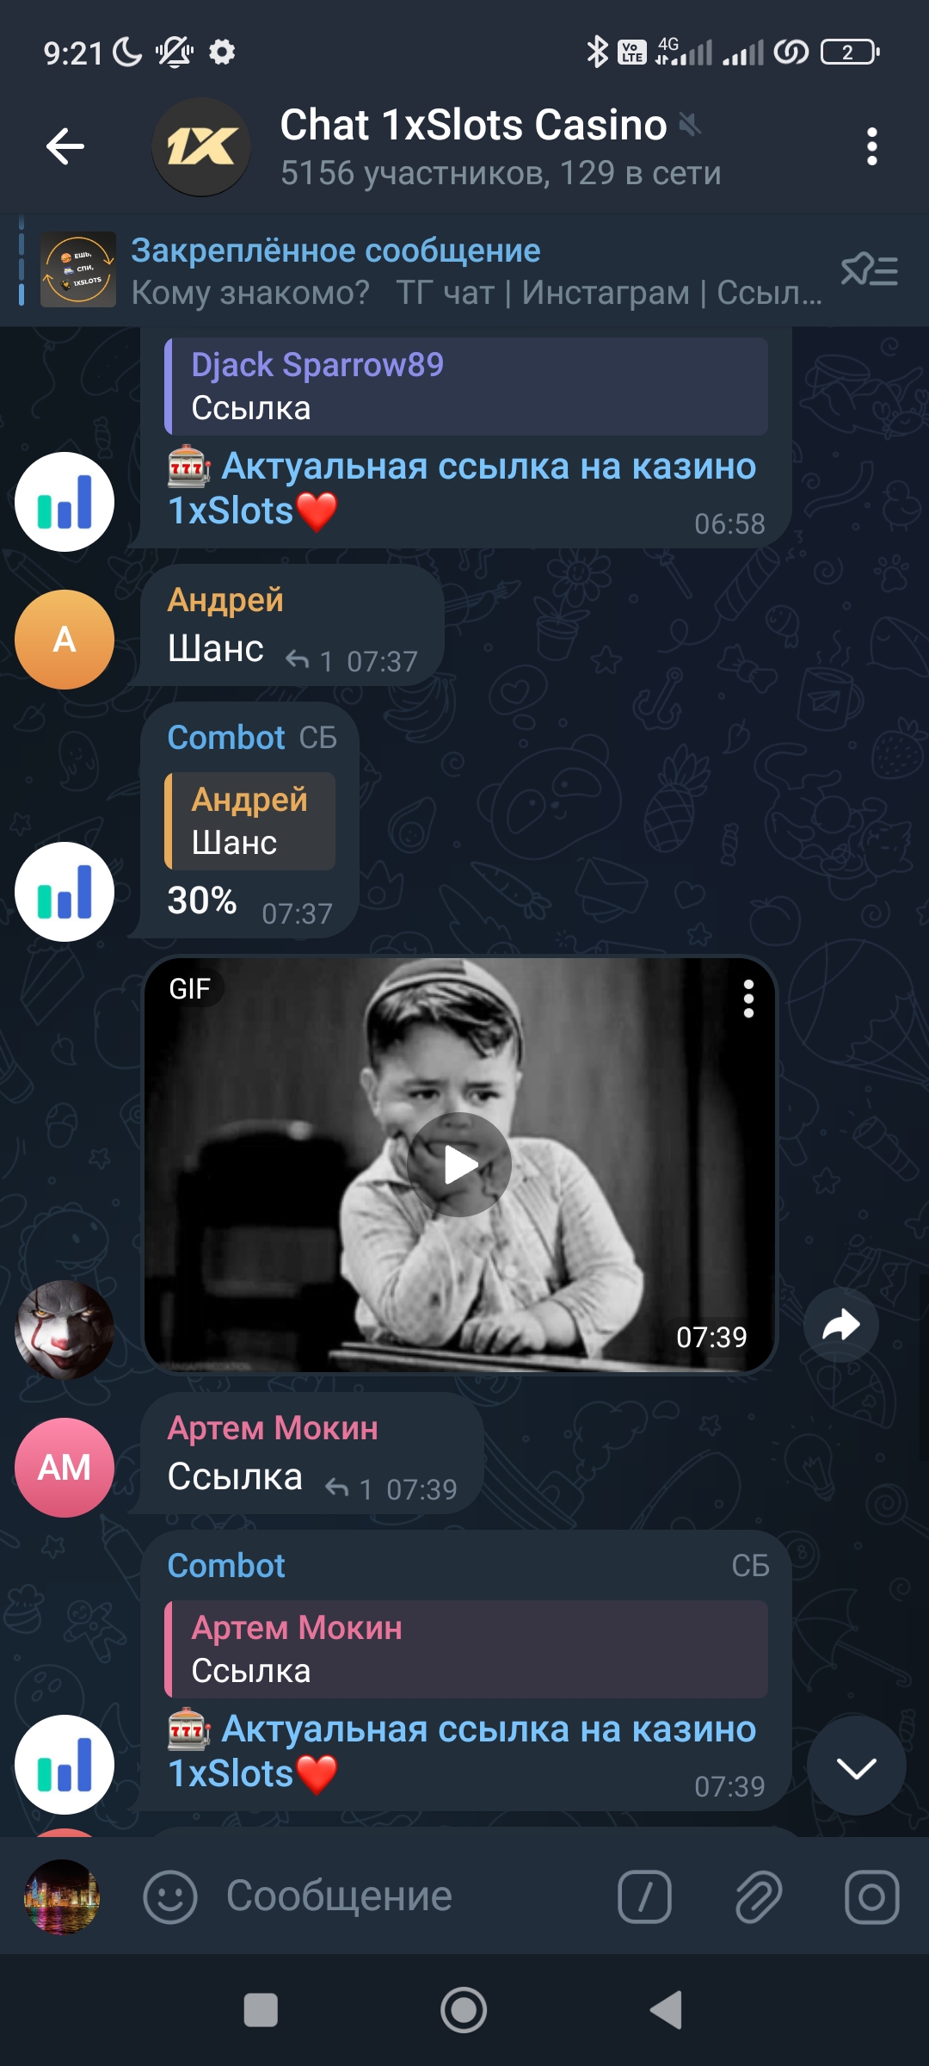Tap Андрей's orange 'A' avatar
This screenshot has height=2066, width=929.
click(x=65, y=640)
